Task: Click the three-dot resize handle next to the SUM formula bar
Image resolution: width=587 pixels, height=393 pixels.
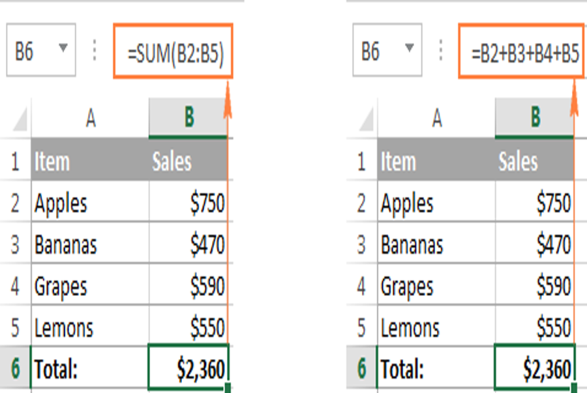Action: (x=95, y=51)
